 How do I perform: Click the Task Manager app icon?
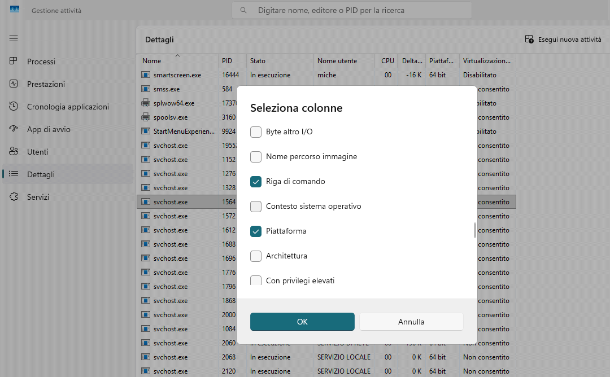(14, 10)
